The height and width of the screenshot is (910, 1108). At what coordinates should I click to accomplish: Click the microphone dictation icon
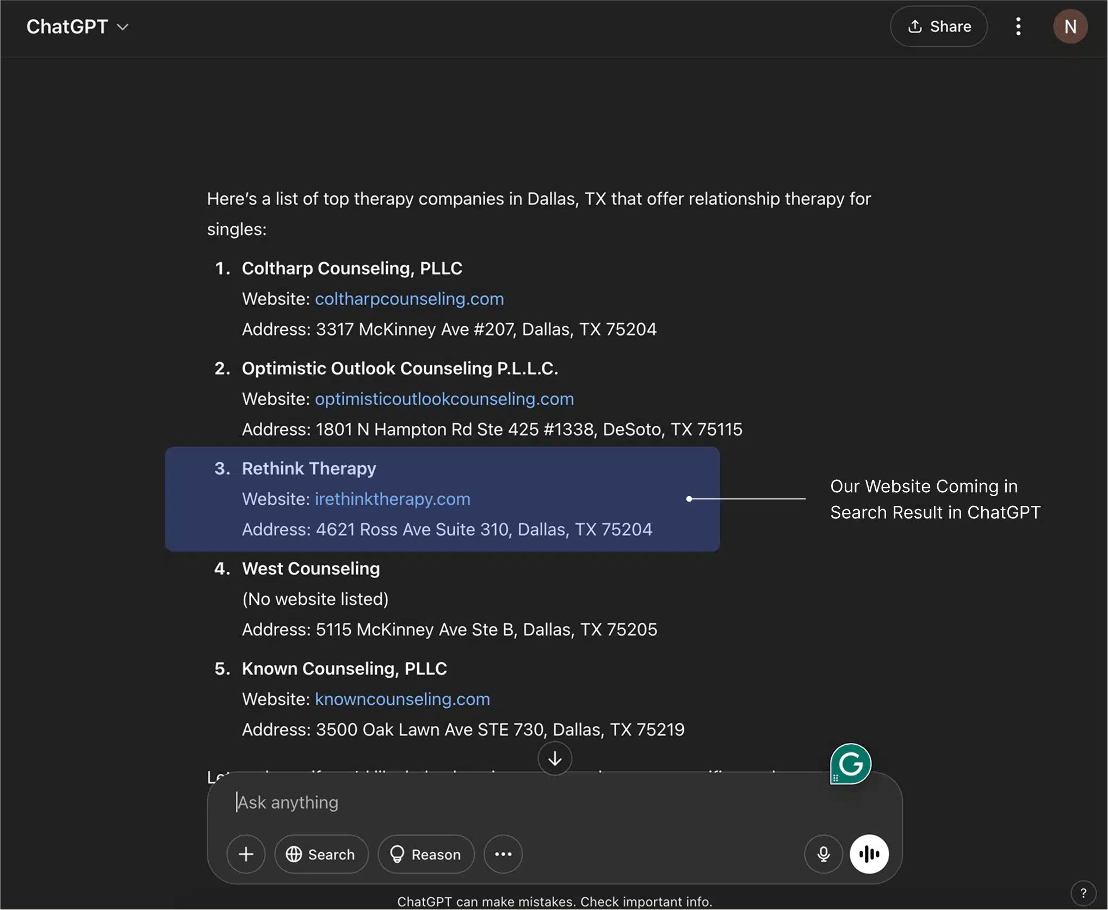(x=824, y=854)
